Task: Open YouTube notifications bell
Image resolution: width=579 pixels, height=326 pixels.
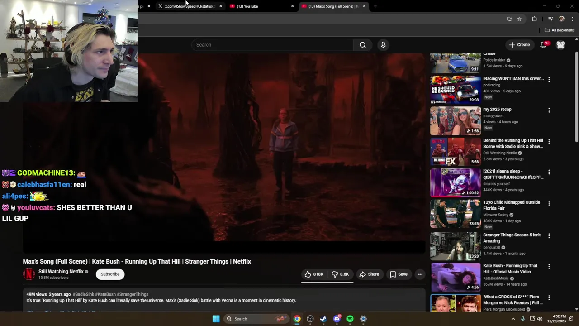Action: 544,45
